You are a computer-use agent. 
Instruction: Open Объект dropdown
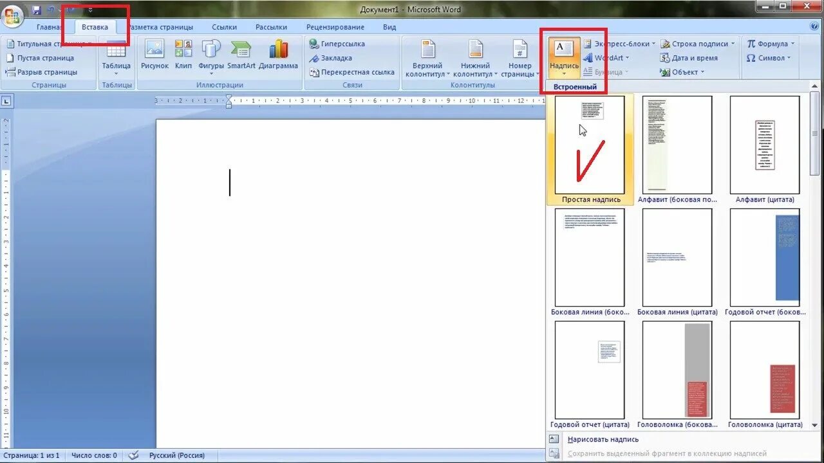682,72
